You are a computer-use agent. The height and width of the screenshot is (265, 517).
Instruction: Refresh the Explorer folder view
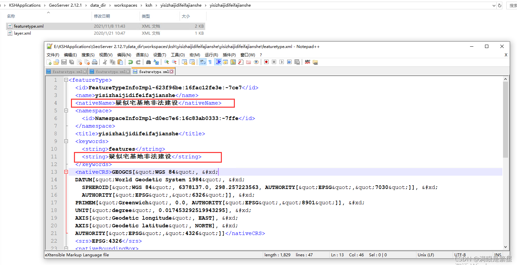point(500,5)
